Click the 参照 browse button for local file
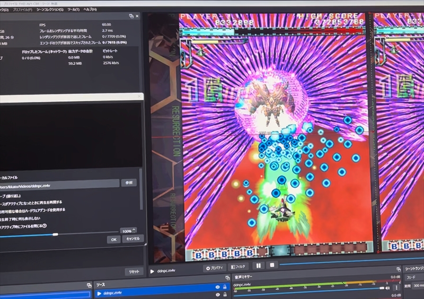This screenshot has width=424, height=299. pyautogui.click(x=129, y=183)
